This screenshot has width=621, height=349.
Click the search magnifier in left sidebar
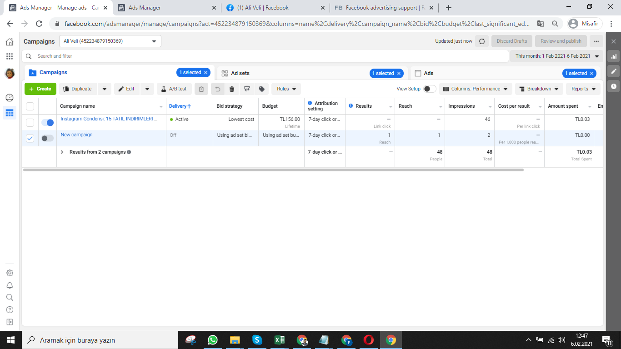point(10,298)
